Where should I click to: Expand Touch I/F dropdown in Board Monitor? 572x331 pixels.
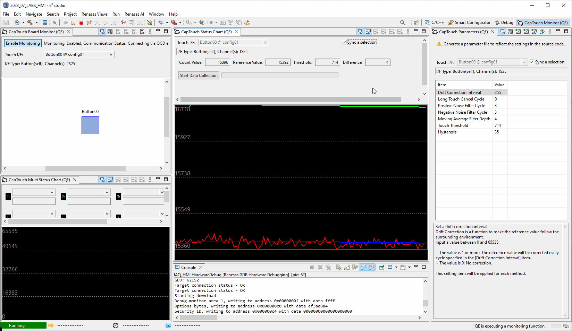tap(111, 54)
